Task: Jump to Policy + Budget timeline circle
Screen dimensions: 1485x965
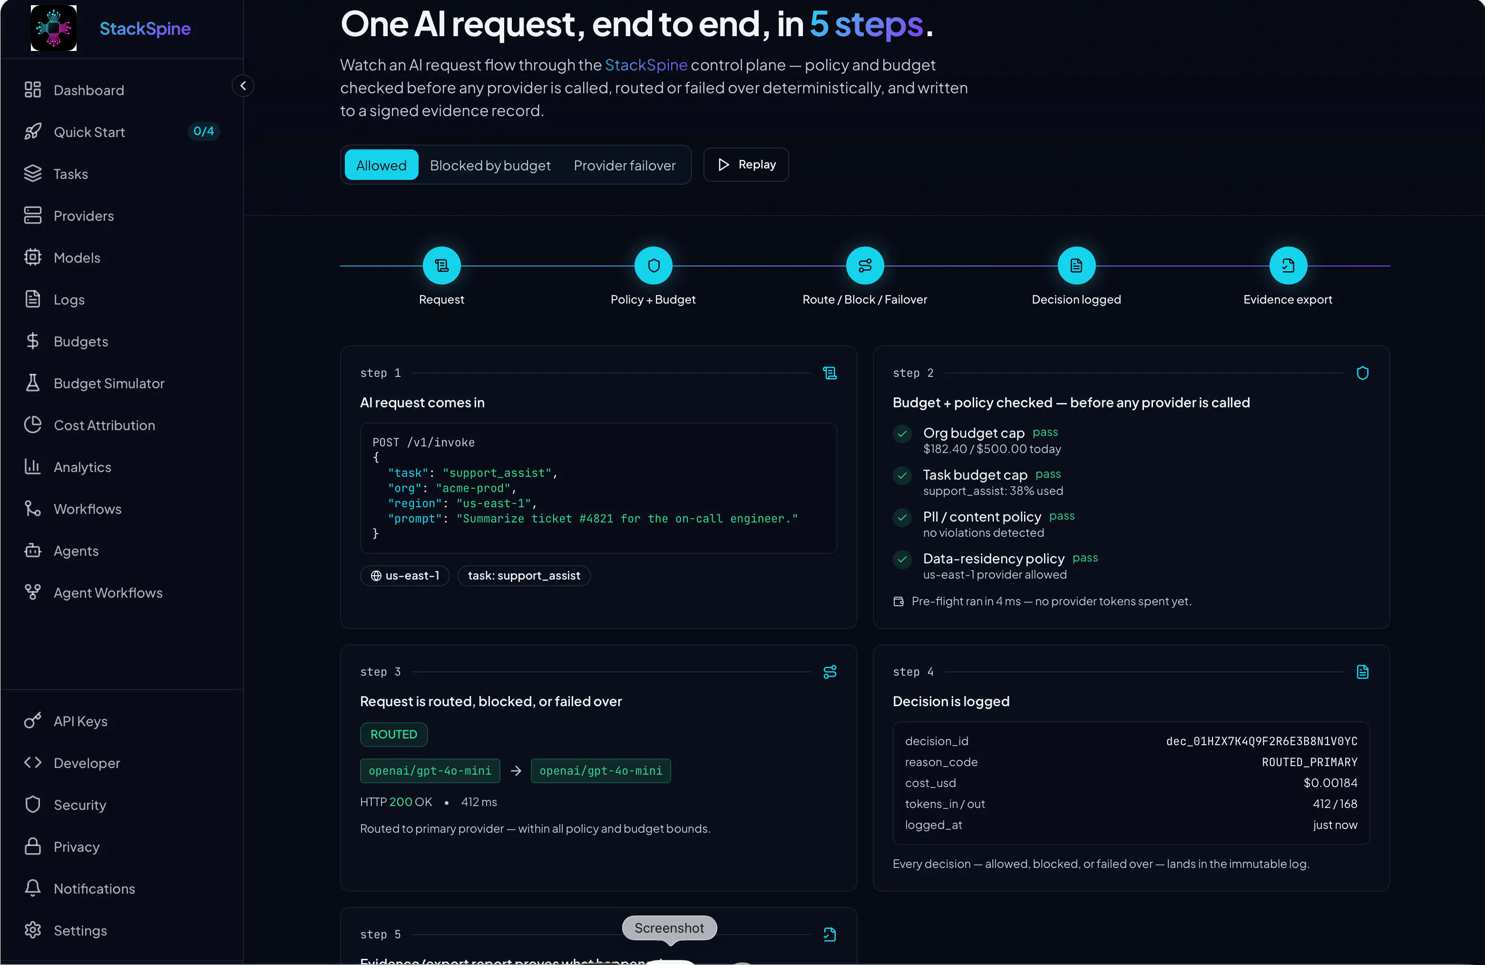Action: pos(653,266)
